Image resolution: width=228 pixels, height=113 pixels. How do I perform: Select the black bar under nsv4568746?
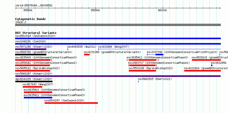tap(31, 55)
